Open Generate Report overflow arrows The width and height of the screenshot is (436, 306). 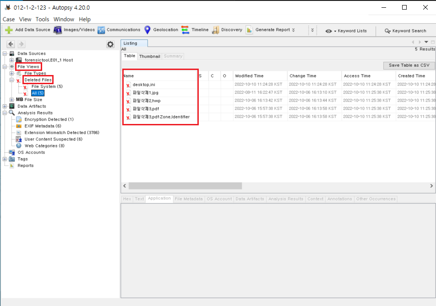coord(294,30)
